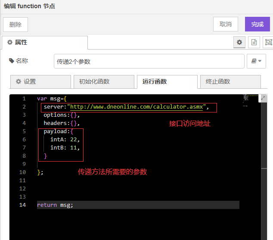Open the node appearance settings icon
The width and height of the screenshot is (273, 240).
tap(268, 42)
